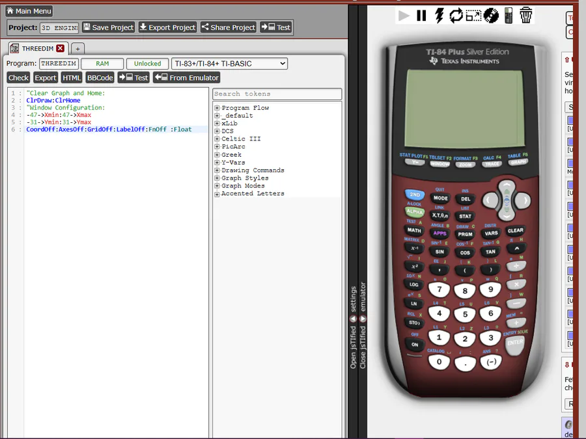The width and height of the screenshot is (586, 439).
Task: Click the calculator PRGM key
Action: [x=465, y=234]
